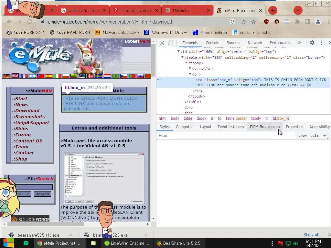Viewport: 331px width, 248px height.
Task: Open Event Listeners tab
Action: click(x=230, y=127)
